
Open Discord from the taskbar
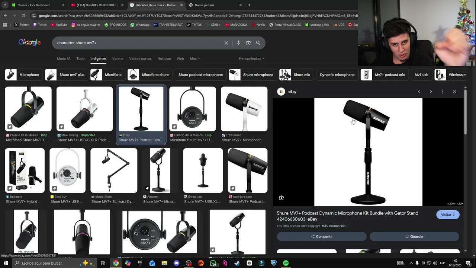[176, 263]
